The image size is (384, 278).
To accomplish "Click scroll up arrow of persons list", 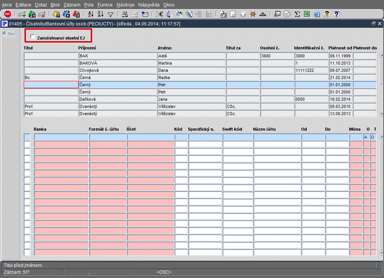I will pyautogui.click(x=382, y=56).
